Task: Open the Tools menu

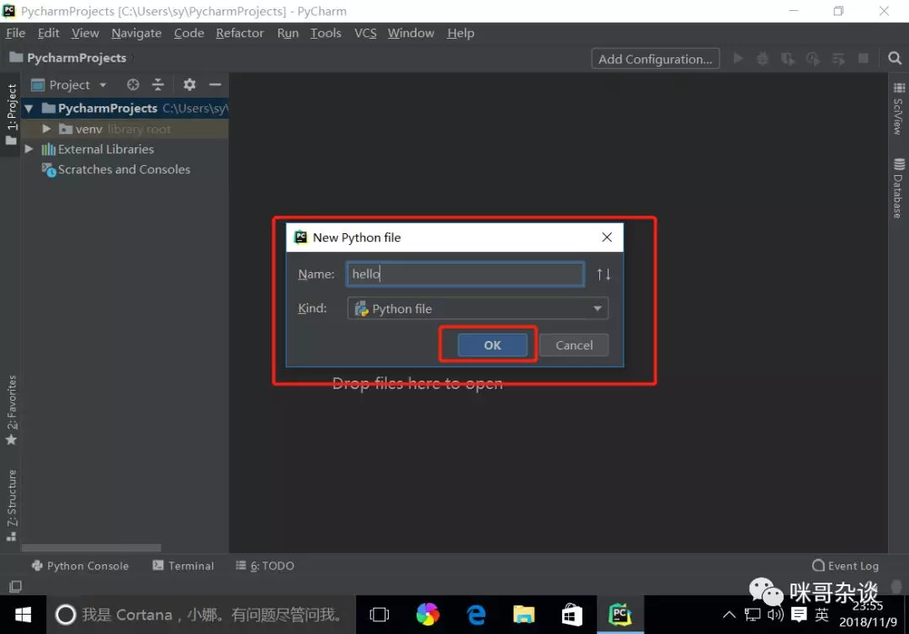Action: pos(326,33)
